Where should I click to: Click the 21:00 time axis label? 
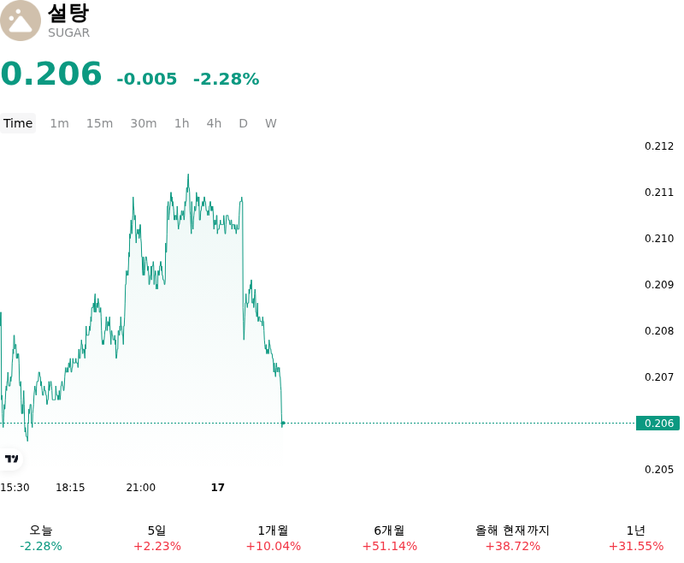coord(140,487)
